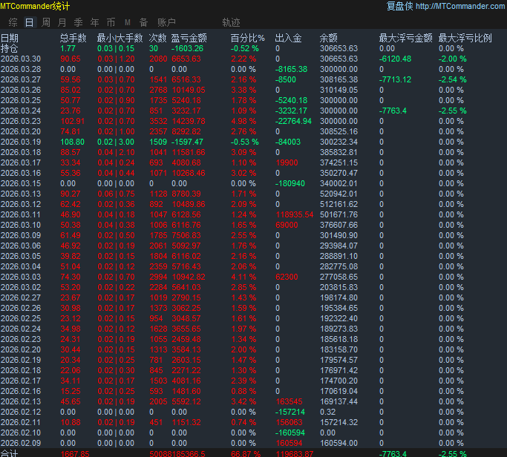The height and width of the screenshot is (457, 507).
Task: Click the 最小|大手数 column header
Action: [x=120, y=38]
